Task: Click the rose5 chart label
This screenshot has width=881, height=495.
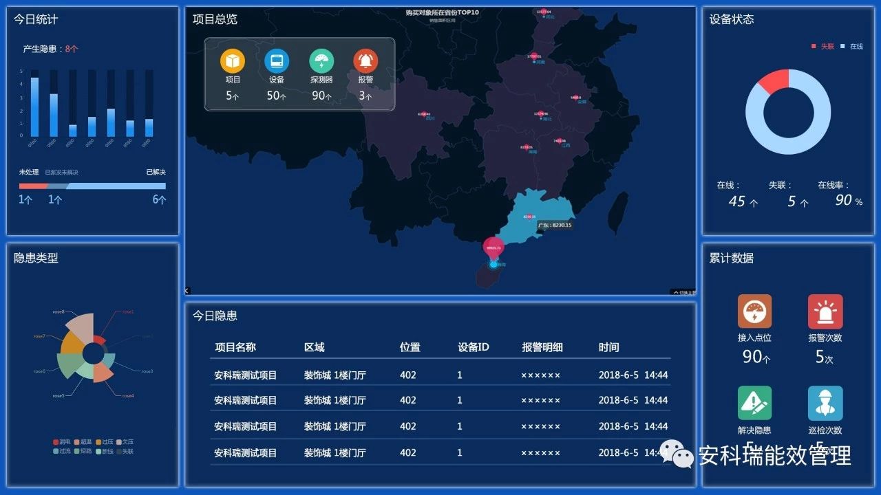Action: click(59, 396)
